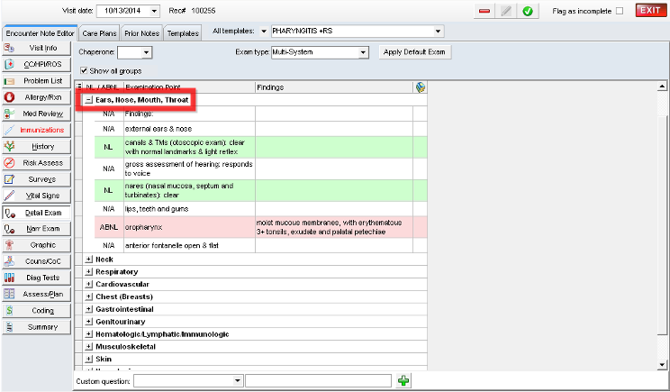Click the scrollbar down arrow

point(662,365)
